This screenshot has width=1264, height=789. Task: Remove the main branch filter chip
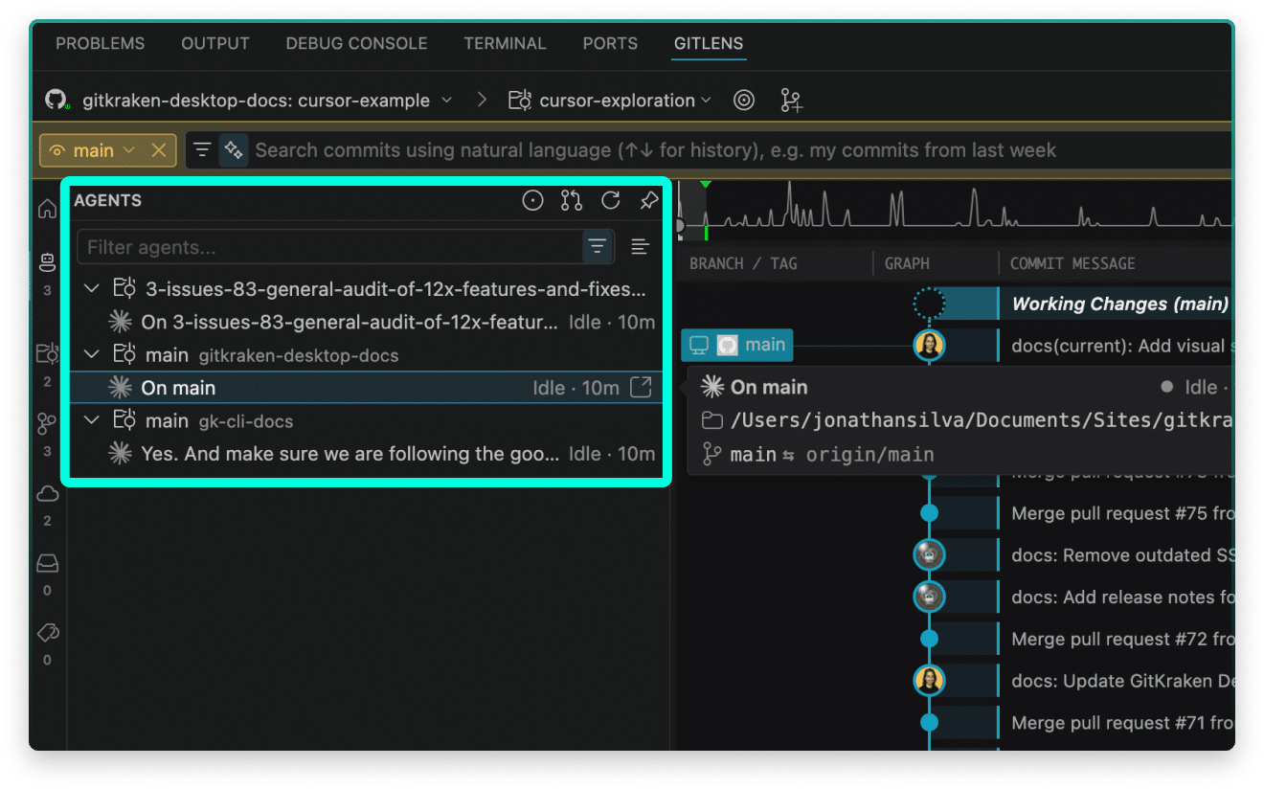pyautogui.click(x=159, y=150)
